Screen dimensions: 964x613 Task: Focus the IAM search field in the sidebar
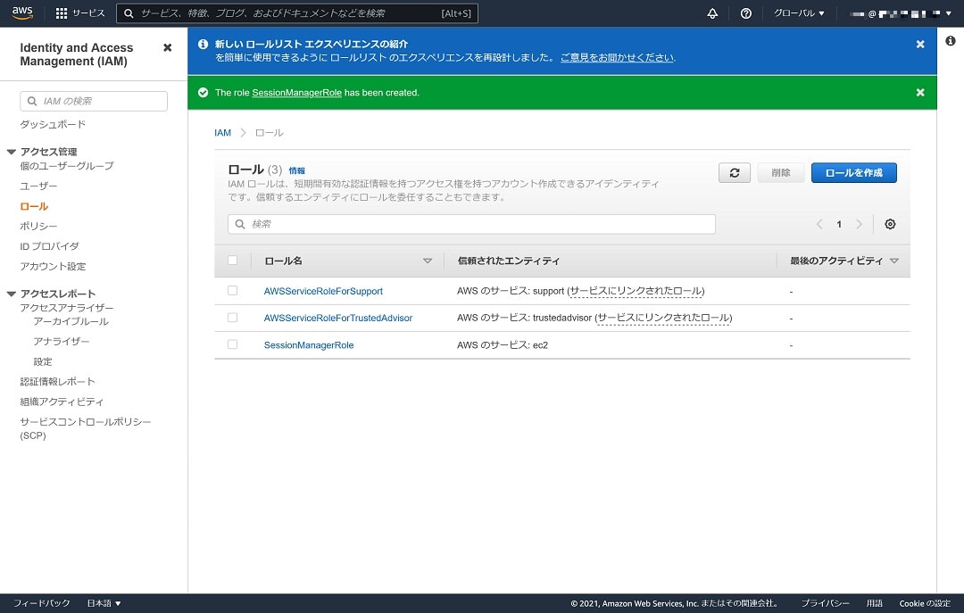tap(94, 101)
